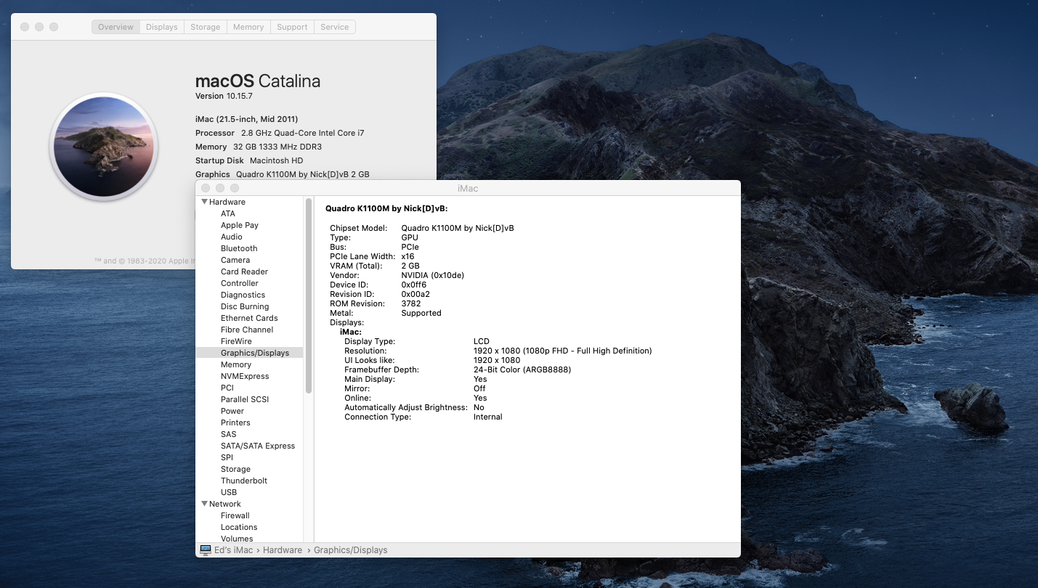Select Power in the sidebar
1038x588 pixels.
(x=232, y=411)
